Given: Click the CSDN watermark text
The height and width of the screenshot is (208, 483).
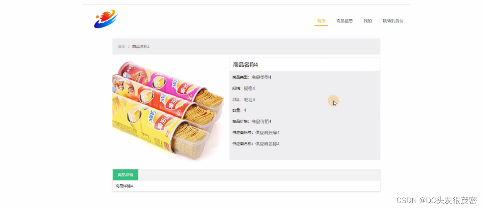Looking at the screenshot, I should click(436, 201).
